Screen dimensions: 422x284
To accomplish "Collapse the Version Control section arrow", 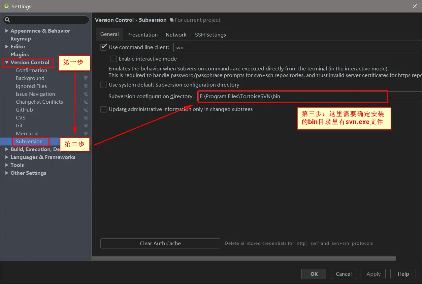I will [7, 63].
